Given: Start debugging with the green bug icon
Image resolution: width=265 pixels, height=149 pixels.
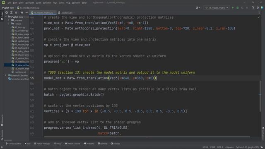Looking at the screenshot, I should coord(237,8).
